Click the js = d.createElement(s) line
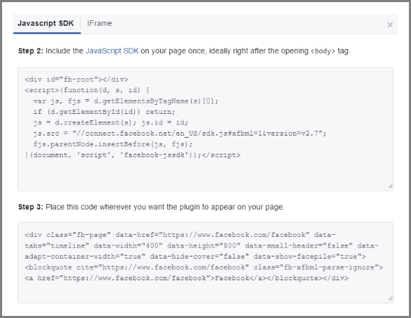The height and width of the screenshot is (318, 411). point(110,122)
